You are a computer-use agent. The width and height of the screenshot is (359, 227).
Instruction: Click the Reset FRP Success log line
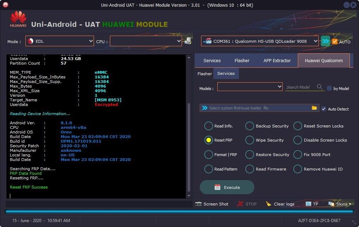(x=29, y=187)
